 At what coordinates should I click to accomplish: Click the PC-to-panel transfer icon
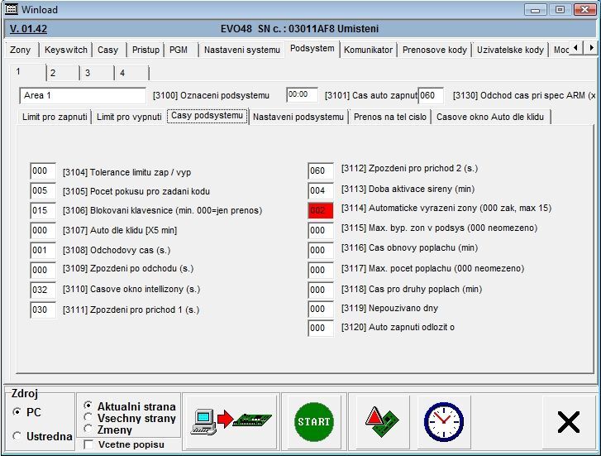(x=231, y=421)
